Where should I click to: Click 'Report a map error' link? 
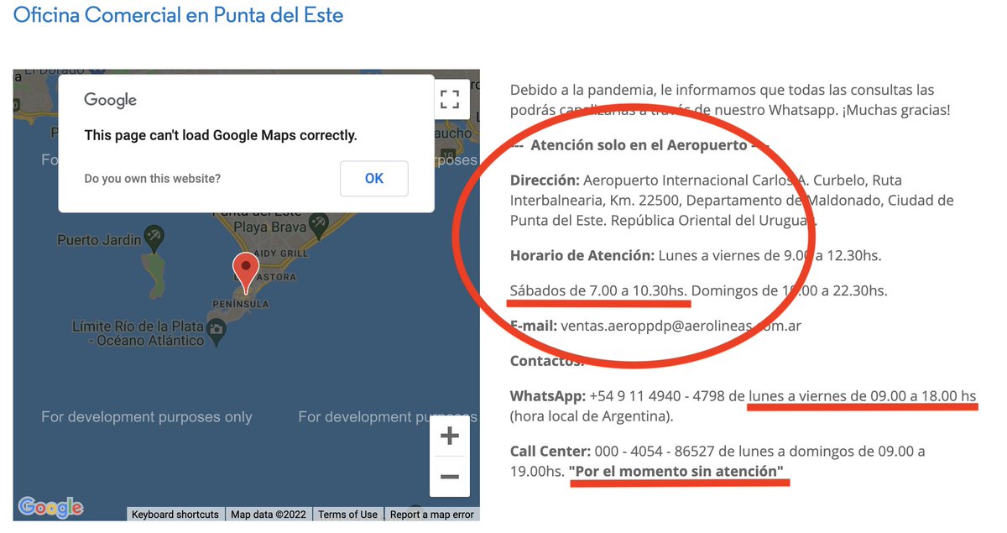pos(432,515)
